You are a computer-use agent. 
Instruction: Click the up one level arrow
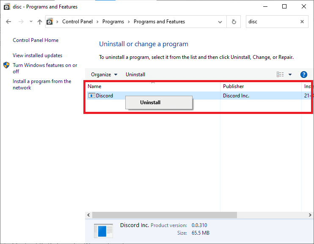point(39,22)
